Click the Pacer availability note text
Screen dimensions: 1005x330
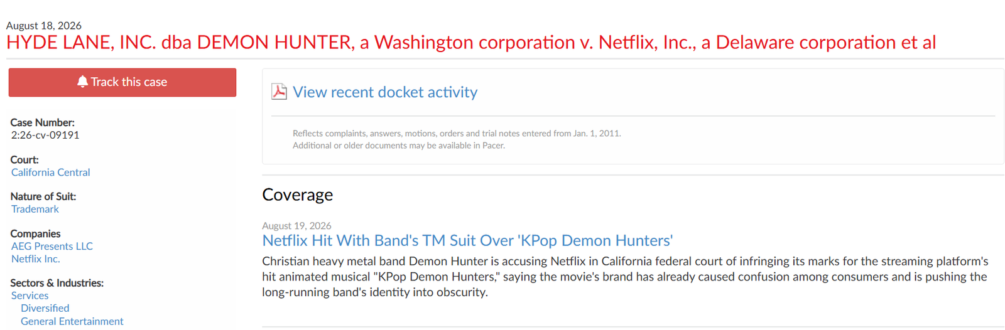pyautogui.click(x=398, y=146)
